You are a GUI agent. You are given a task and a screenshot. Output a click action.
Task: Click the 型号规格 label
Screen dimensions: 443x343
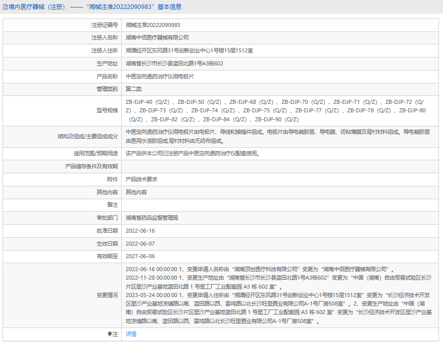[107, 110]
